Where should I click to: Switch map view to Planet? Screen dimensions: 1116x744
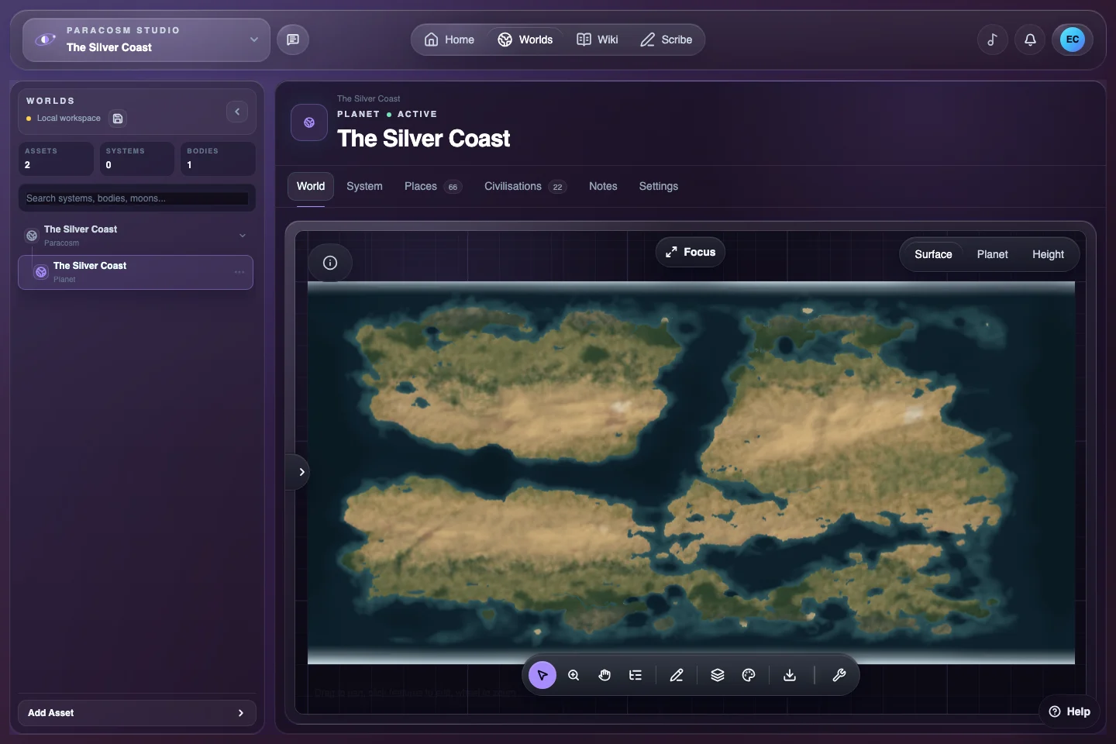(992, 254)
